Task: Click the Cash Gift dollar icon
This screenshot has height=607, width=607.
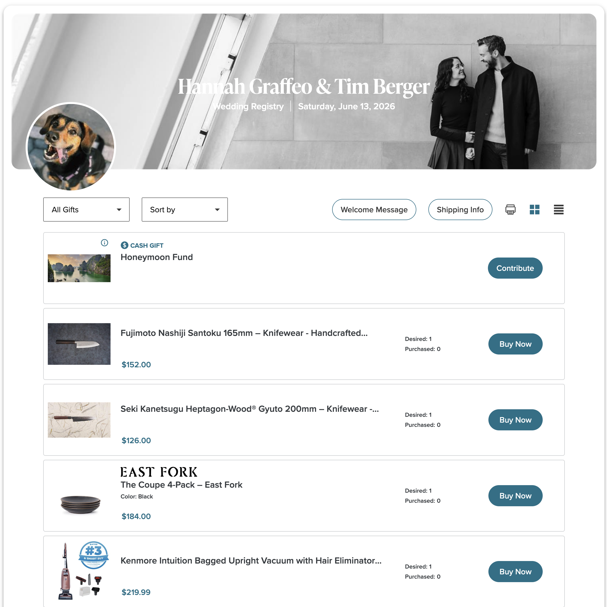Action: tap(124, 245)
